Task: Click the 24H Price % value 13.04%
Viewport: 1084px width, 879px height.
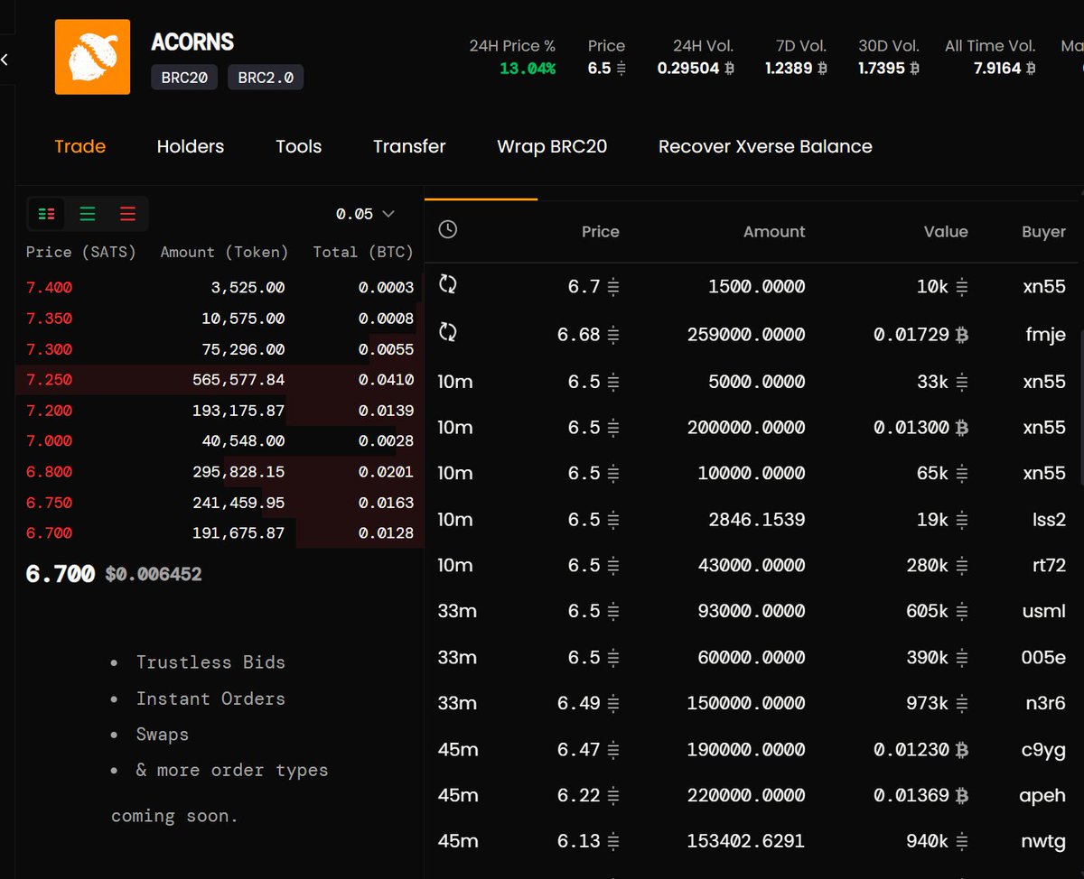Action: [528, 68]
